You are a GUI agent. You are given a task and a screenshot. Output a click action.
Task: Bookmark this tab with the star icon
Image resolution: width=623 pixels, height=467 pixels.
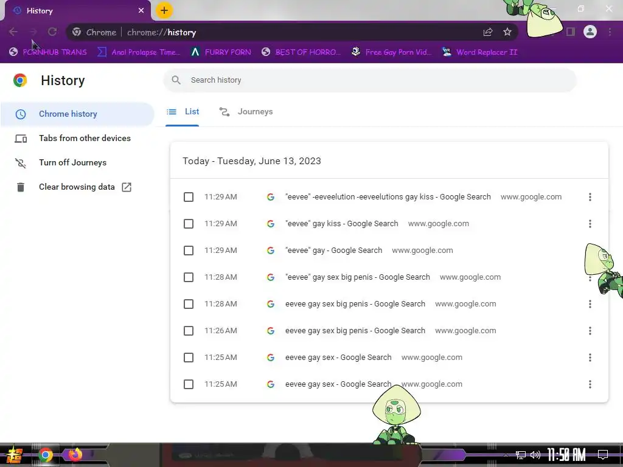(507, 32)
